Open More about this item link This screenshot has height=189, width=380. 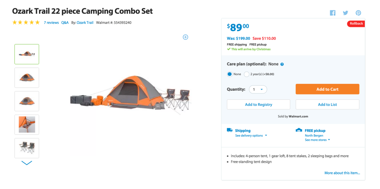[342, 173]
